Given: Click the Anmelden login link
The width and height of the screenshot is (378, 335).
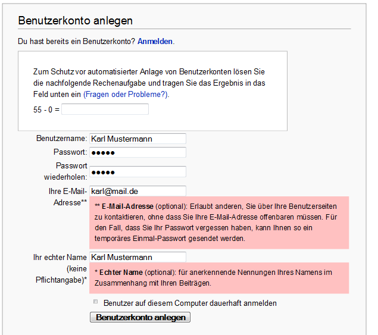Looking at the screenshot, I should pyautogui.click(x=155, y=42).
